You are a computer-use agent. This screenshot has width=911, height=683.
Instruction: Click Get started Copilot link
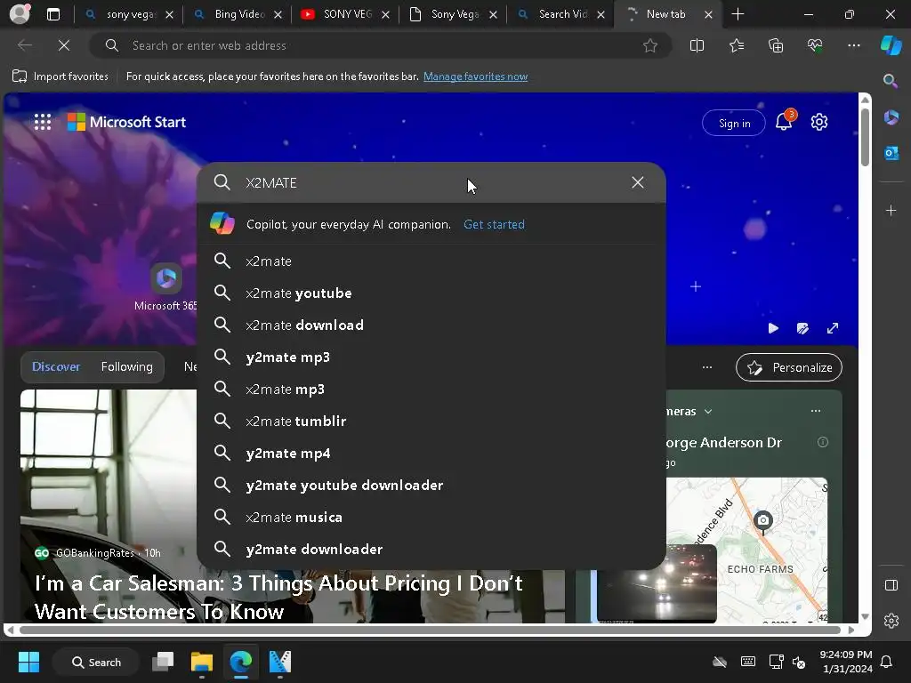pyautogui.click(x=494, y=224)
